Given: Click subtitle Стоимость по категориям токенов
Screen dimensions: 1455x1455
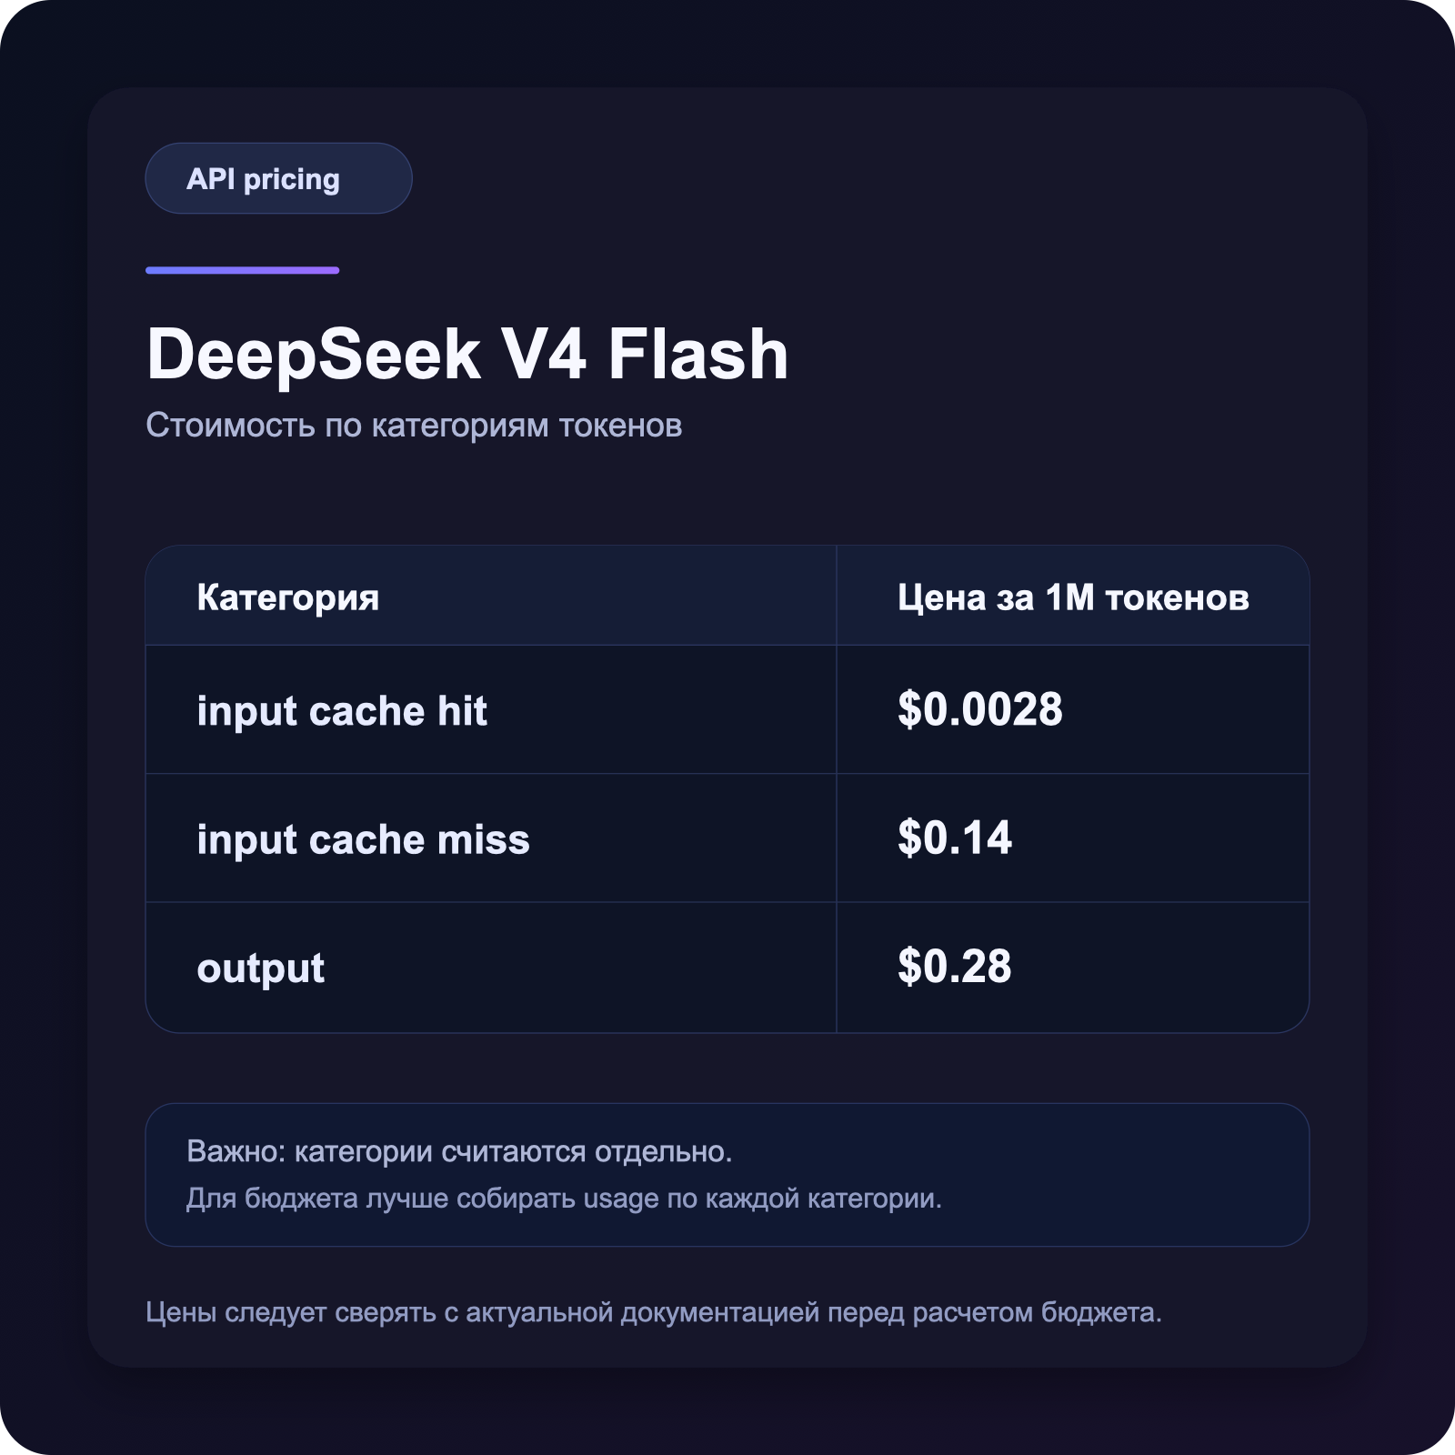Looking at the screenshot, I should [414, 425].
